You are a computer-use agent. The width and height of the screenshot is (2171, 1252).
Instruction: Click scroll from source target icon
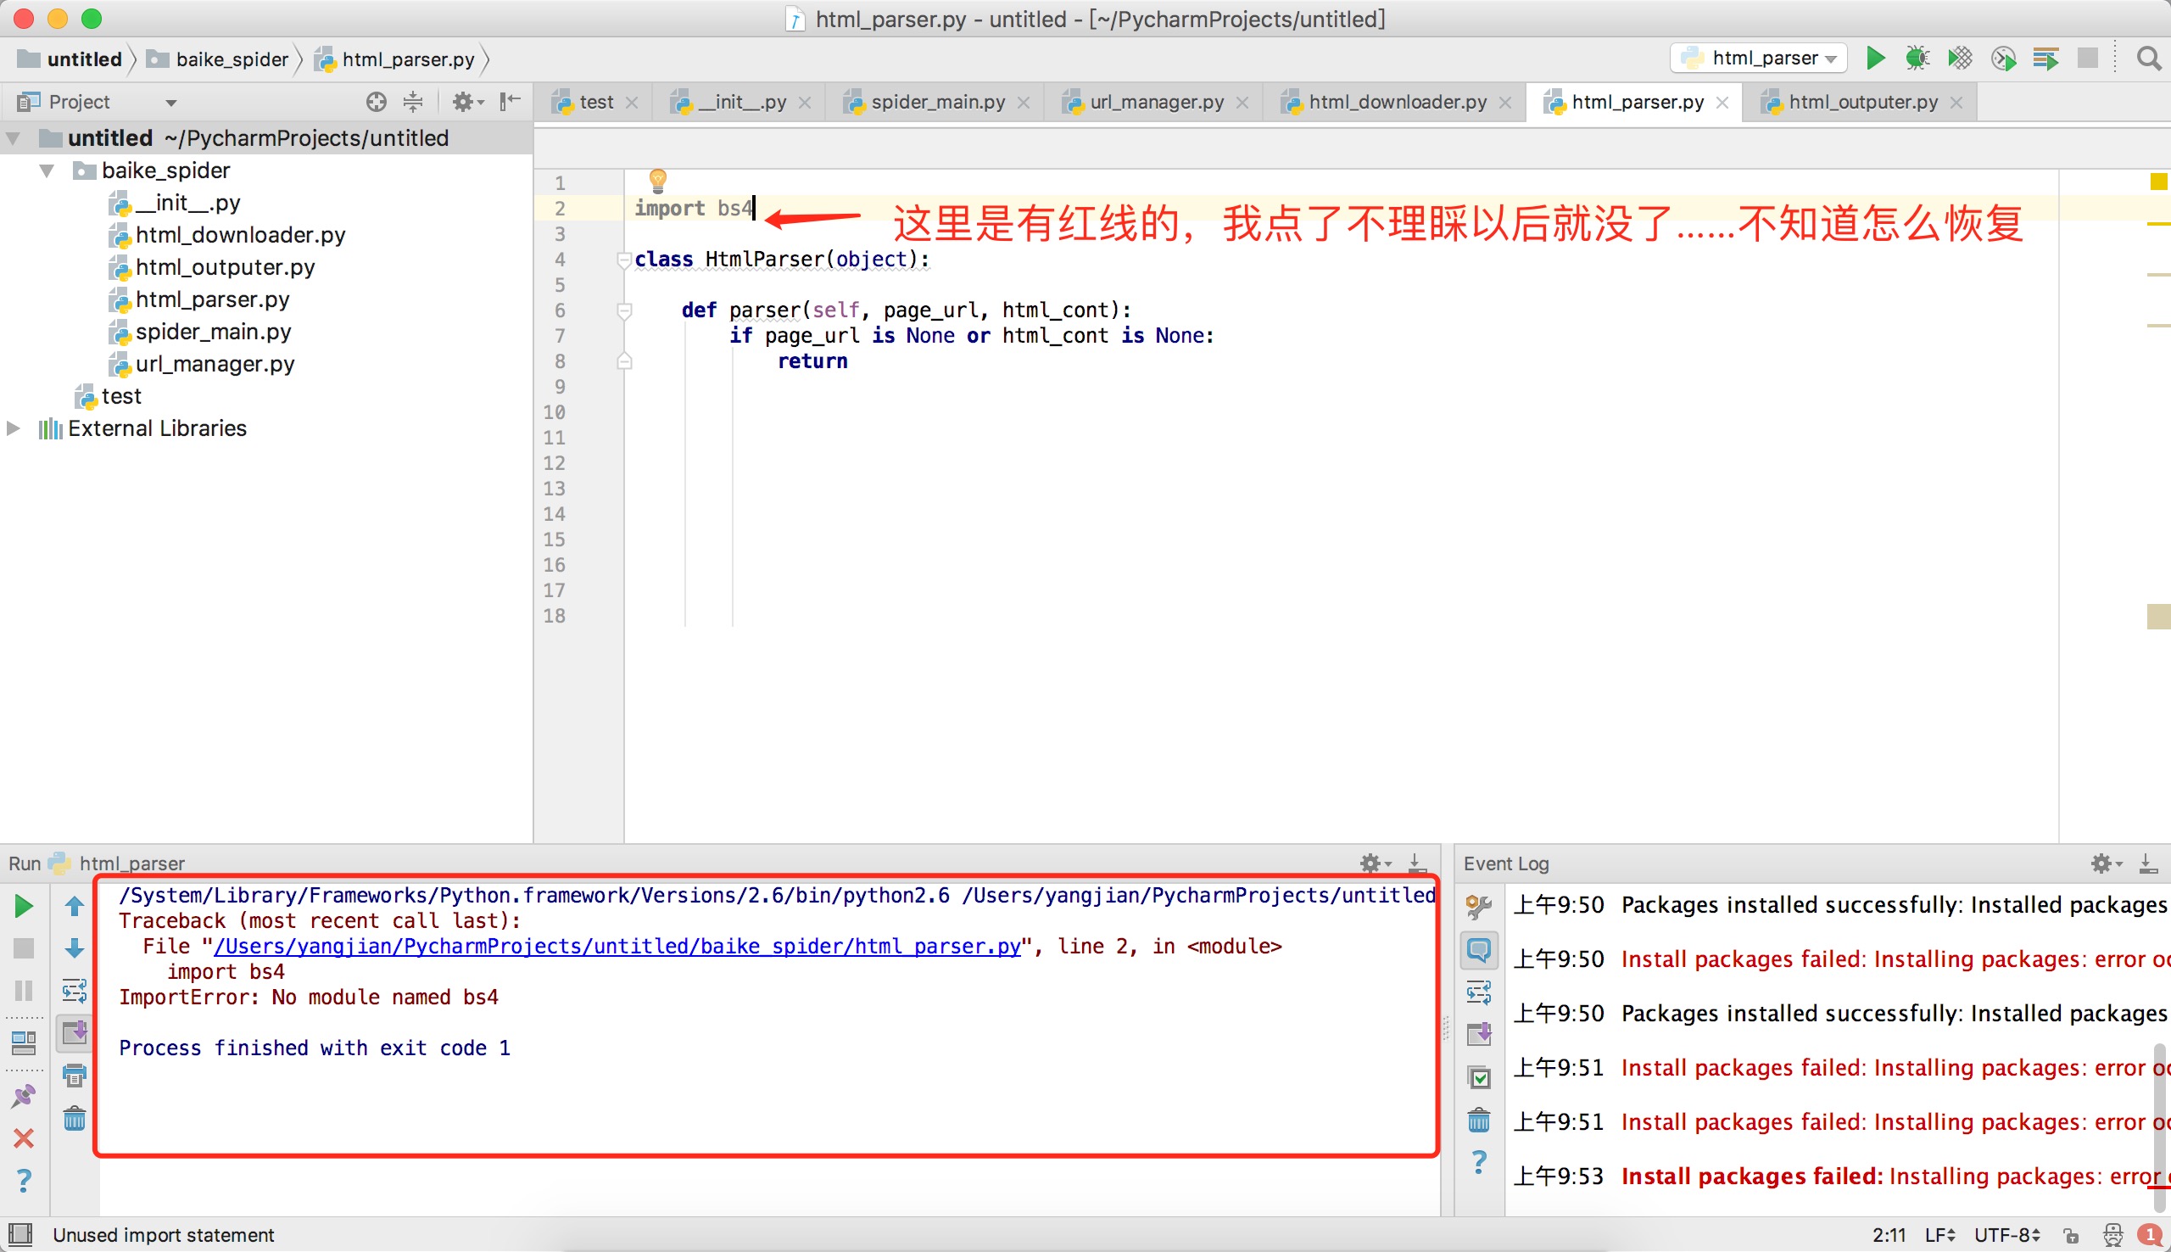coord(376,103)
